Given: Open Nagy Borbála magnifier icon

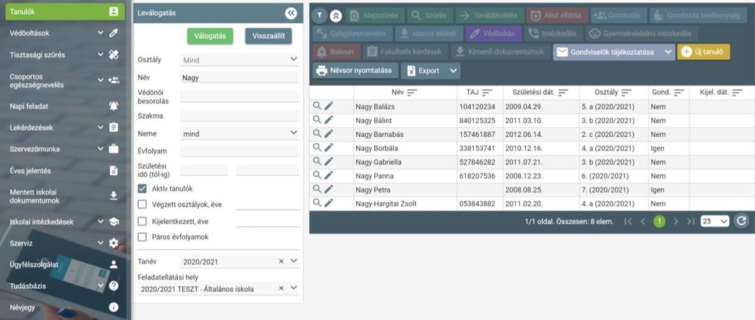Looking at the screenshot, I should tap(317, 147).
